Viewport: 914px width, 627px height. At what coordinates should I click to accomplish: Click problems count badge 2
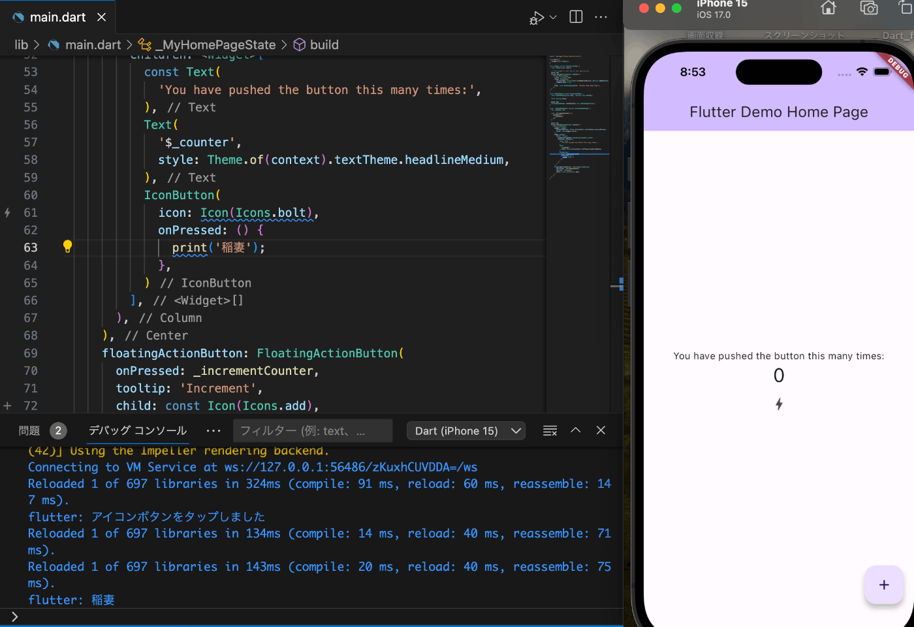coord(58,430)
